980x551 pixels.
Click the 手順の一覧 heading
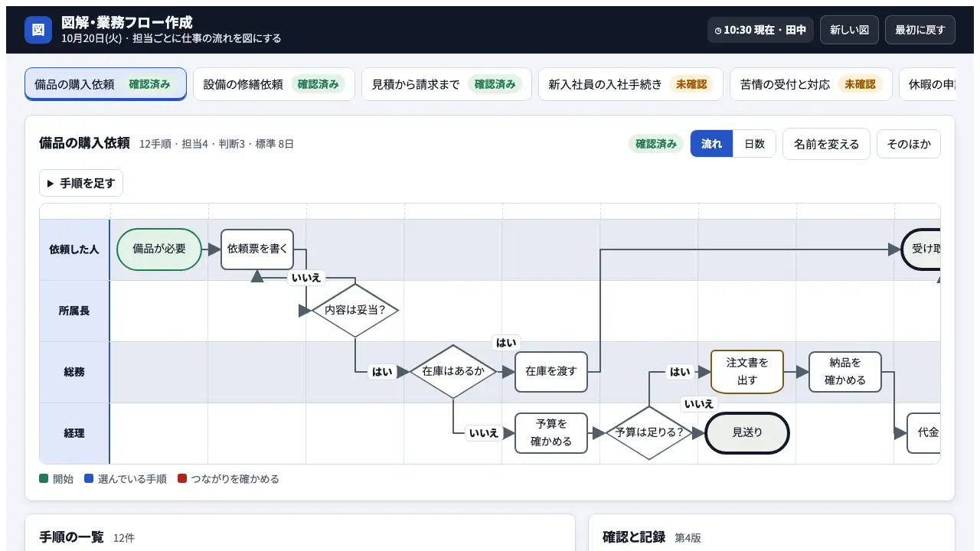point(71,537)
